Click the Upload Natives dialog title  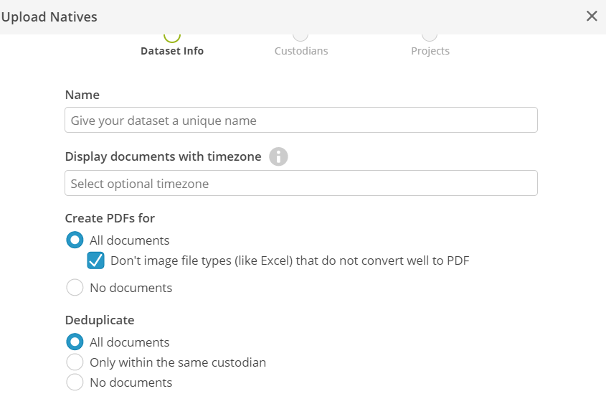49,17
